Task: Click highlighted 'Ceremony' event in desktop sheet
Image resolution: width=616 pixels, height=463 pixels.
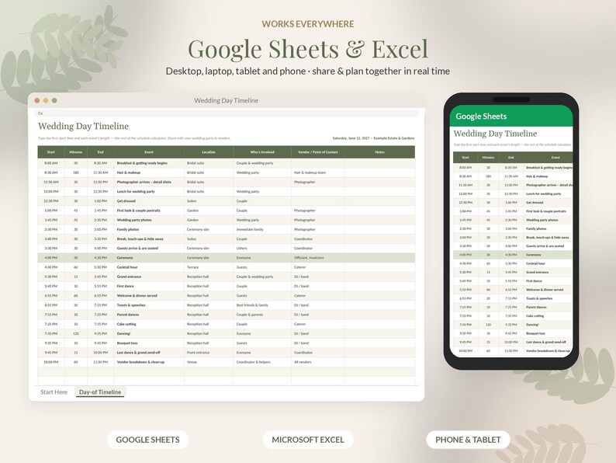Action: point(125,258)
